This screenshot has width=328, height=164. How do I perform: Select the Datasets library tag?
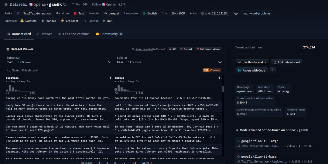pos(29,21)
